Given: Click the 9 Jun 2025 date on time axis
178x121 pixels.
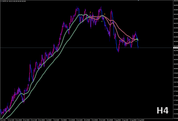Looking at the screenshot, I should click(3, 120).
